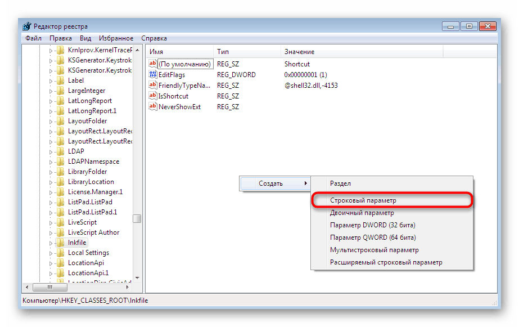Click the tree scrollbar down arrow

point(137,278)
